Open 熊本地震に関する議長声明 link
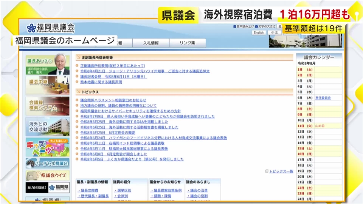Screen dimensions: 363x204 click(101, 82)
